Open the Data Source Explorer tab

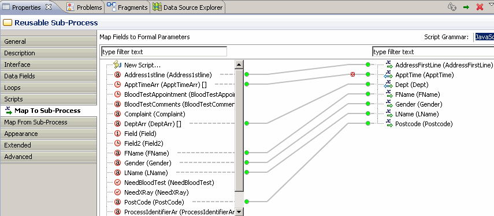pos(188,7)
